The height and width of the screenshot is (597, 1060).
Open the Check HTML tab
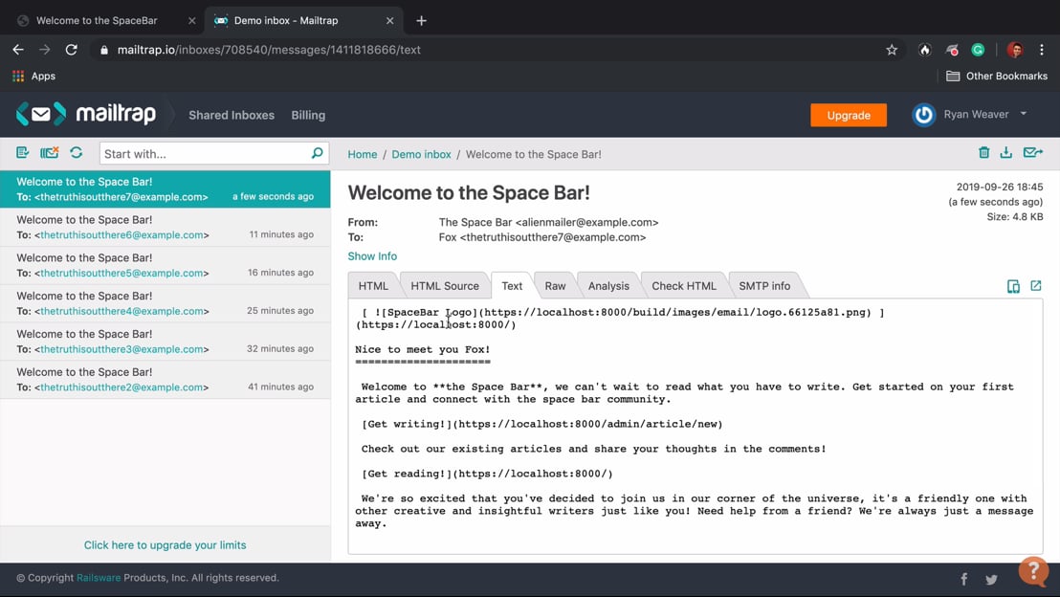tap(683, 285)
